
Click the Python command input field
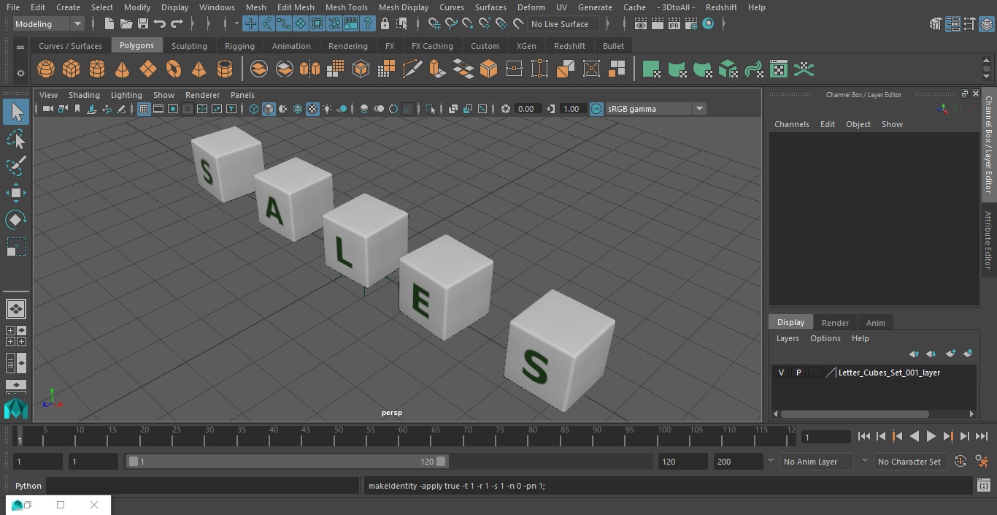pos(203,486)
